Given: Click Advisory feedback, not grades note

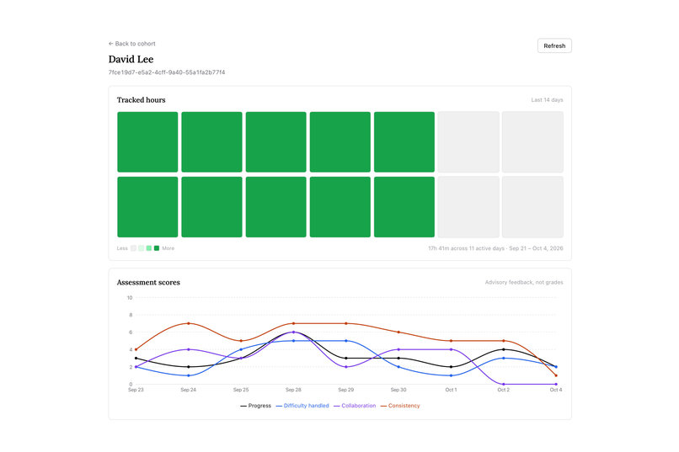Looking at the screenshot, I should click(524, 283).
